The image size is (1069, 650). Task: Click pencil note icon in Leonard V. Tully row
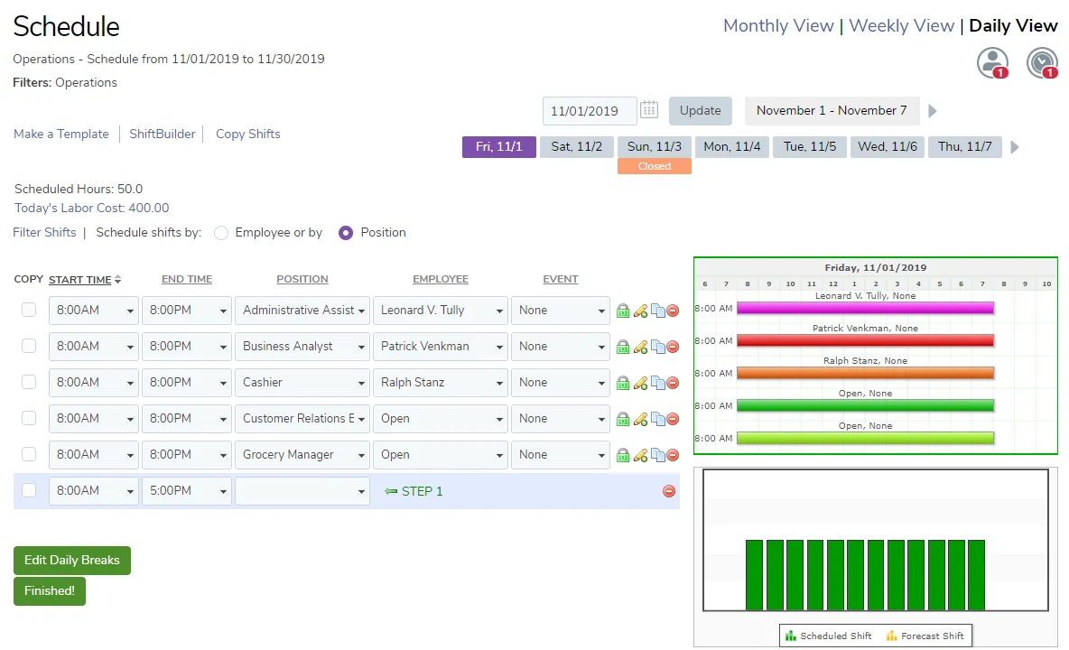click(x=640, y=311)
